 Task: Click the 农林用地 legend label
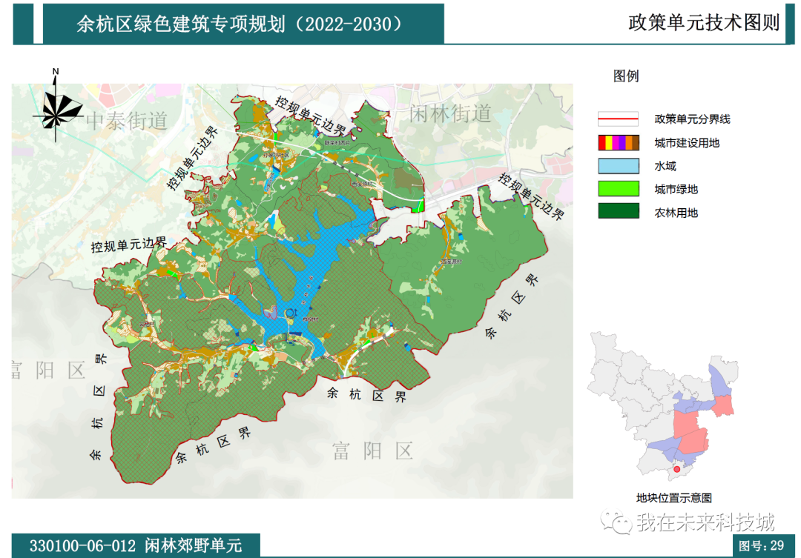tap(676, 213)
